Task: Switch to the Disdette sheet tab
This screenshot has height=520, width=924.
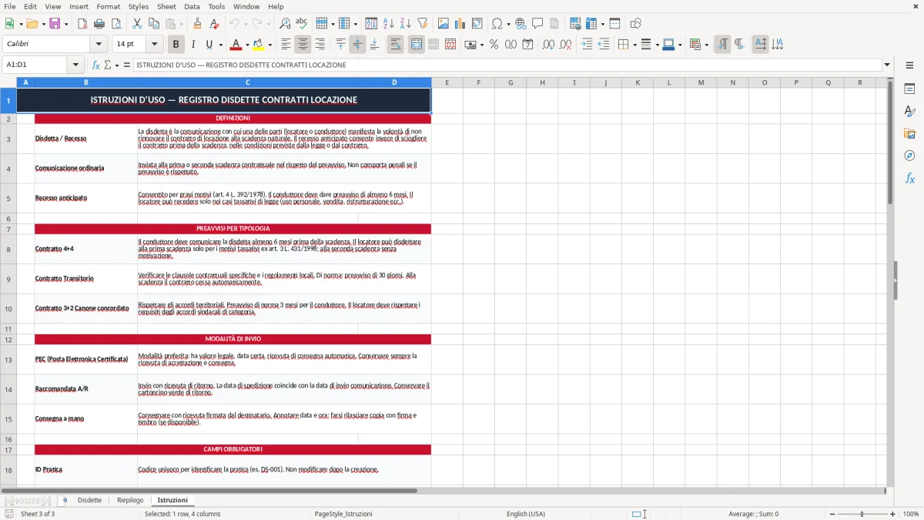Action: click(89, 500)
